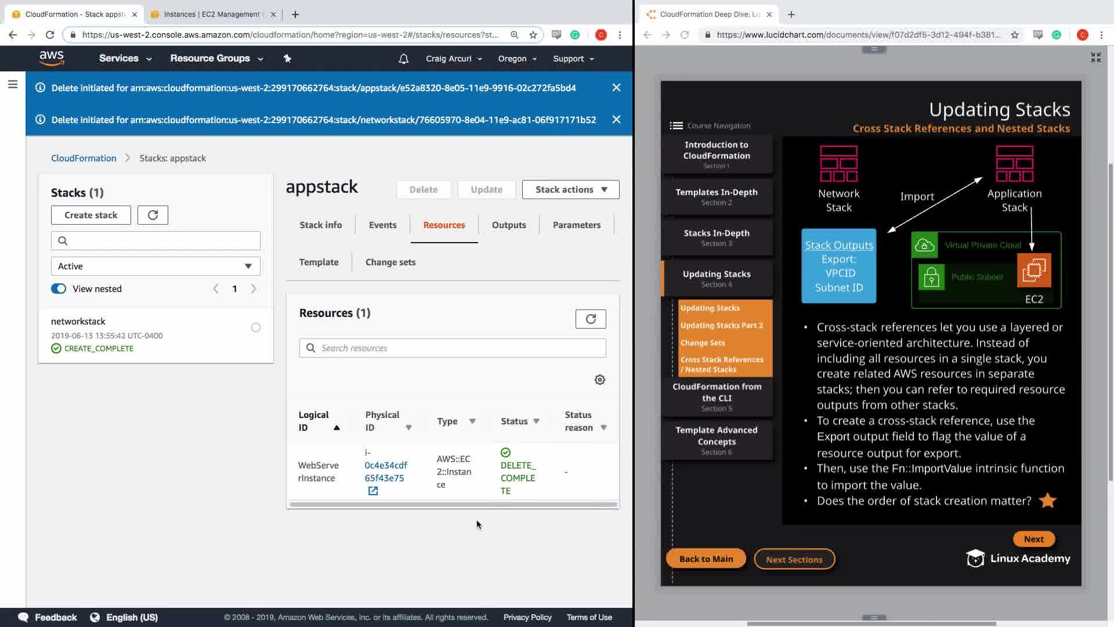Toggle the View nested switch
The height and width of the screenshot is (627, 1114).
point(59,289)
